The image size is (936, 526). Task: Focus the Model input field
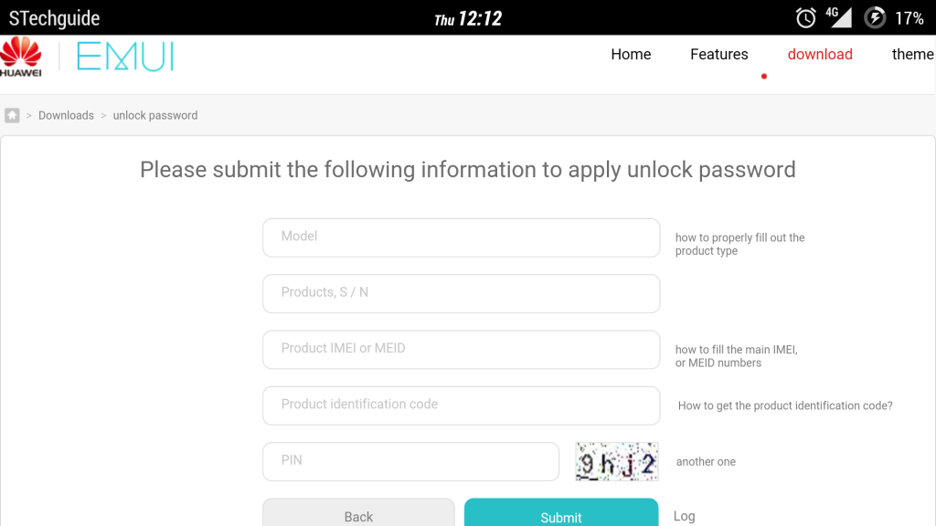pyautogui.click(x=461, y=237)
